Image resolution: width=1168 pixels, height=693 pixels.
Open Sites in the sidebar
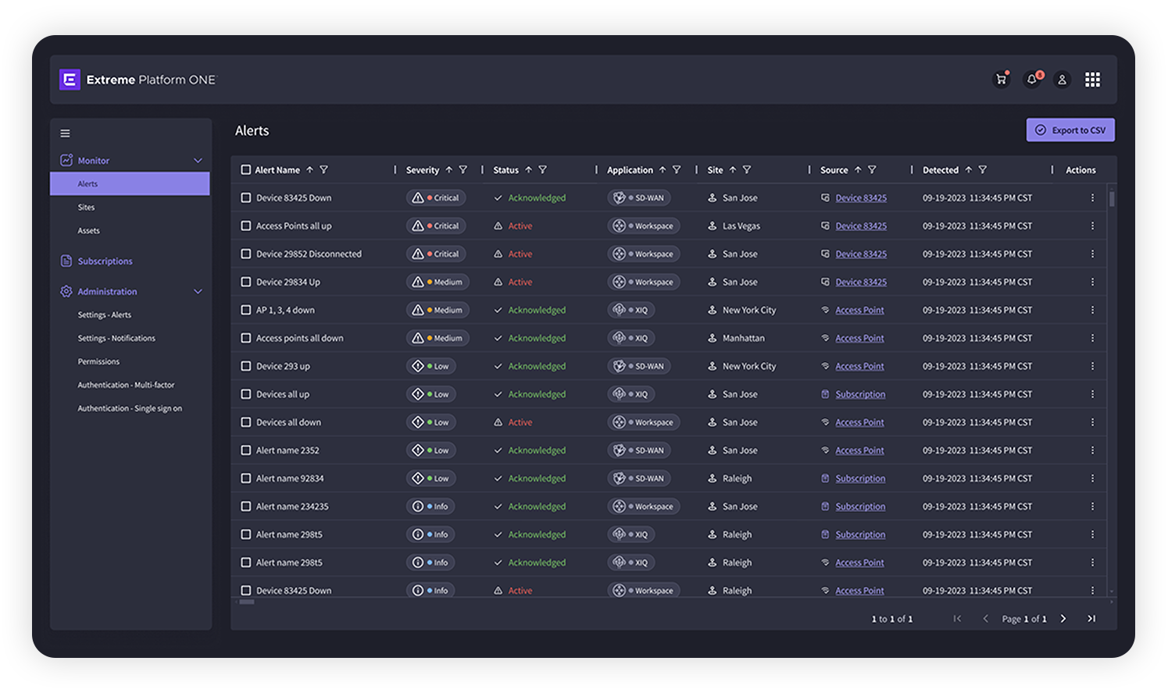[x=86, y=208]
